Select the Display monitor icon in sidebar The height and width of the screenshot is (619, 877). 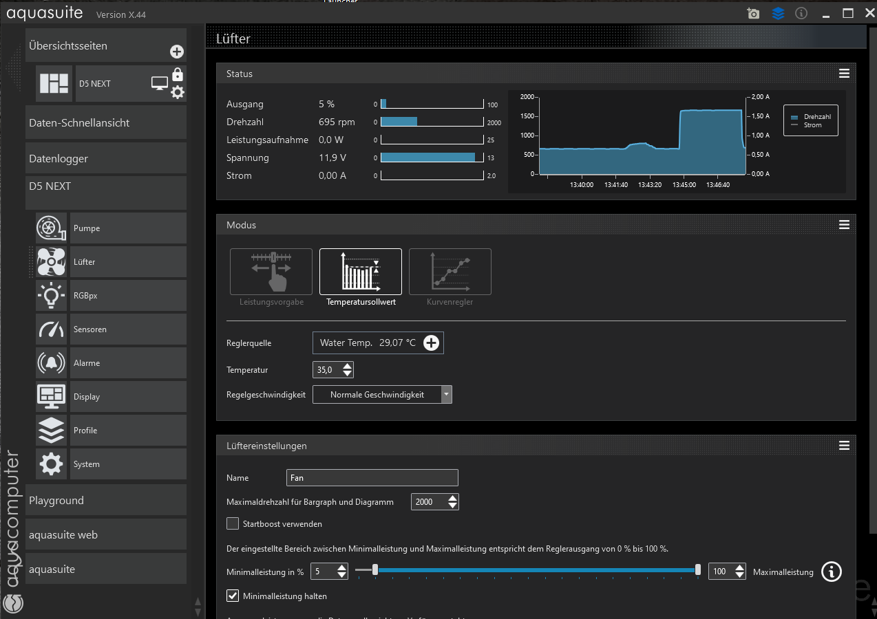(x=51, y=396)
